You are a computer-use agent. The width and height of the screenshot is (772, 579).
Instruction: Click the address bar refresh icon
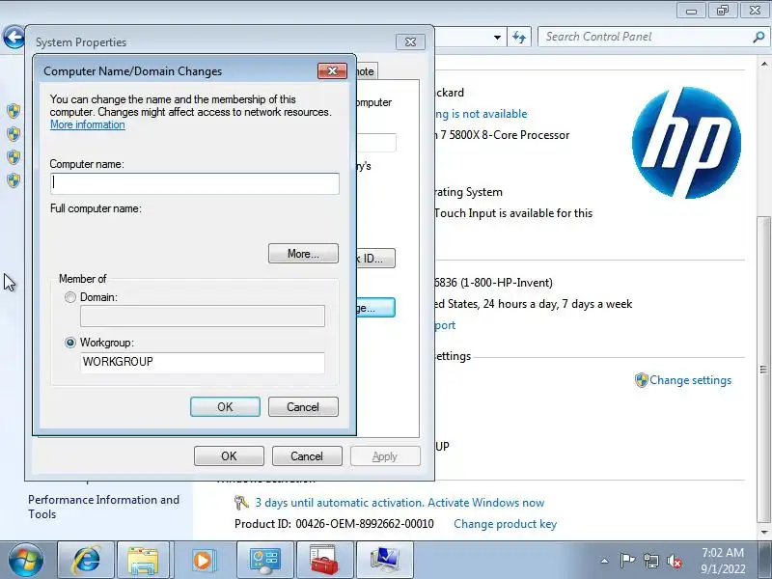point(519,37)
